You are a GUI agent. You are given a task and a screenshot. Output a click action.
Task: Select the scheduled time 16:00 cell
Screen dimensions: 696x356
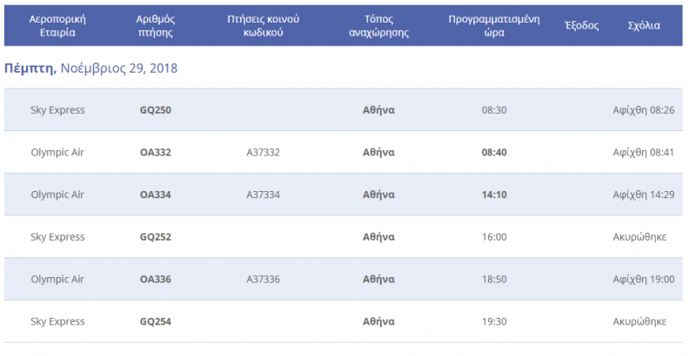coord(494,237)
